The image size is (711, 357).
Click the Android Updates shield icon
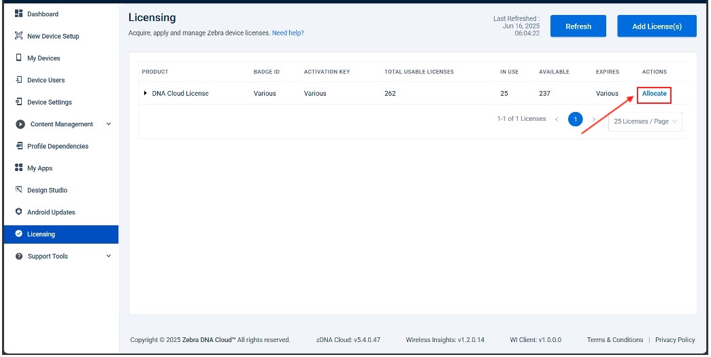18,212
